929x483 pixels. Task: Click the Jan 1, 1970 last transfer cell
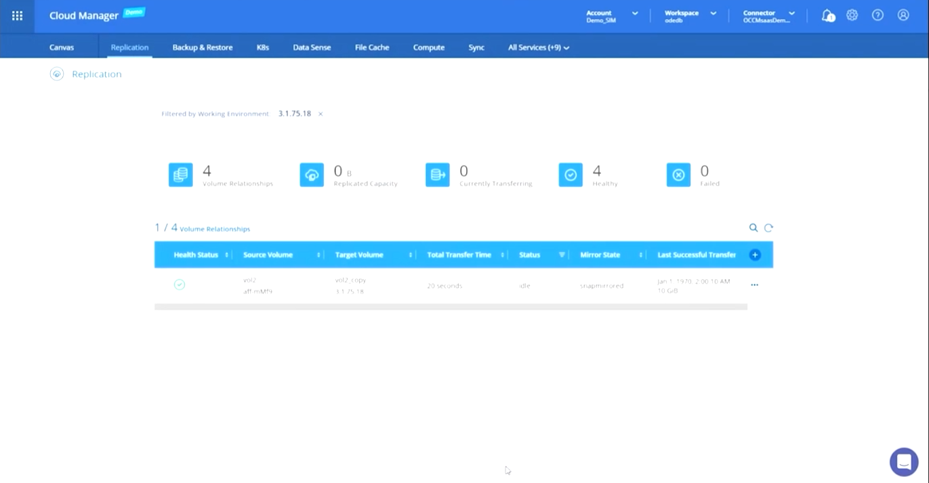point(694,285)
